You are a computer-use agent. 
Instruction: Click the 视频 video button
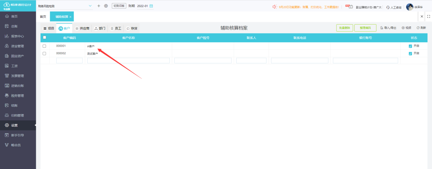[406, 28]
